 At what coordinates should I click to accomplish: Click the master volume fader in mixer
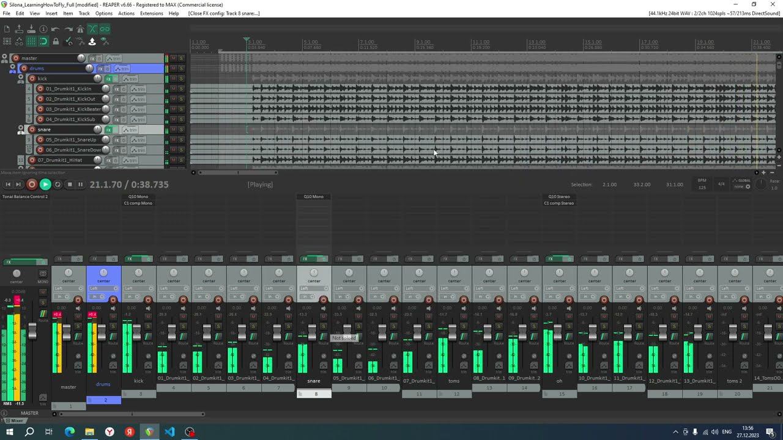pos(32,331)
